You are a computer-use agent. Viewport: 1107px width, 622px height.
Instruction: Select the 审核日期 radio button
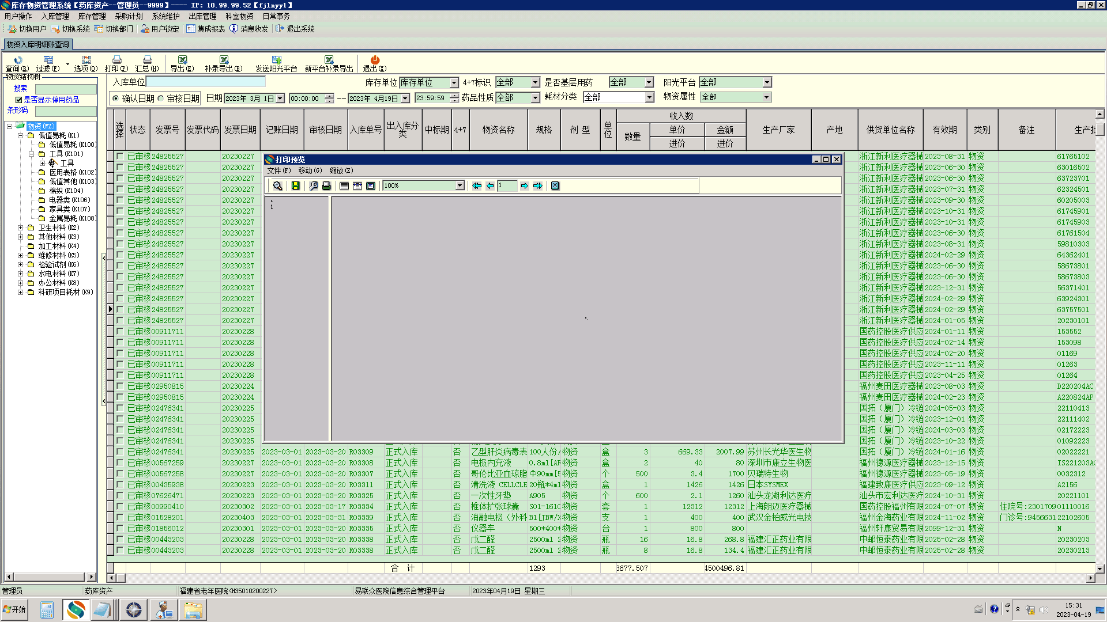point(161,98)
